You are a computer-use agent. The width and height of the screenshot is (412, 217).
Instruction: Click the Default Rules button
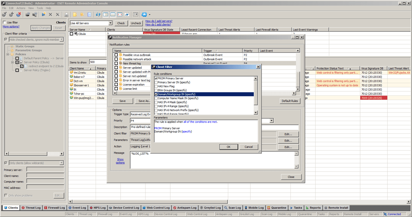[x=290, y=101]
